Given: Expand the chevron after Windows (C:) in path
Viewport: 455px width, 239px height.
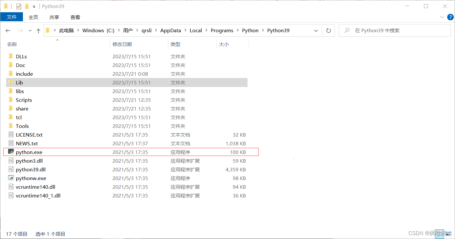Looking at the screenshot, I should pyautogui.click(x=119, y=31).
